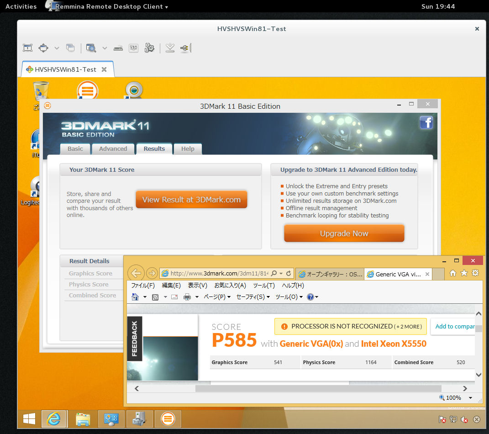The height and width of the screenshot is (434, 489).
Task: Open the ツール(O) dropdown
Action: [289, 296]
